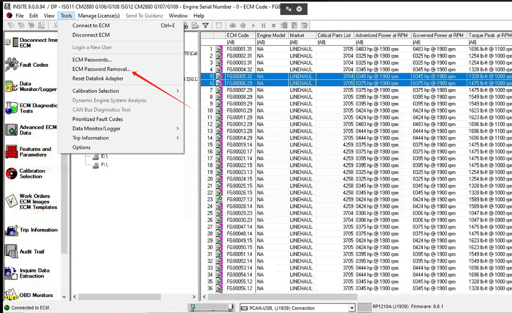This screenshot has height=313, width=512.
Task: Click the Fault Codes sidebar icon
Action: [11, 65]
